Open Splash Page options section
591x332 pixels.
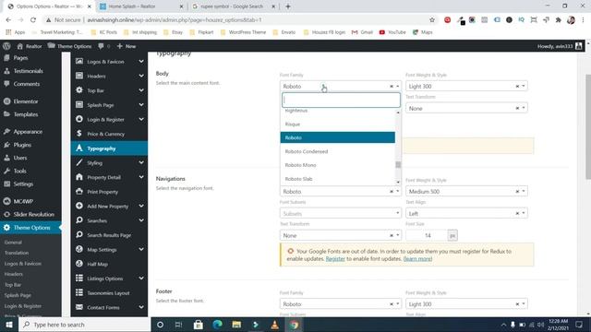pos(109,105)
